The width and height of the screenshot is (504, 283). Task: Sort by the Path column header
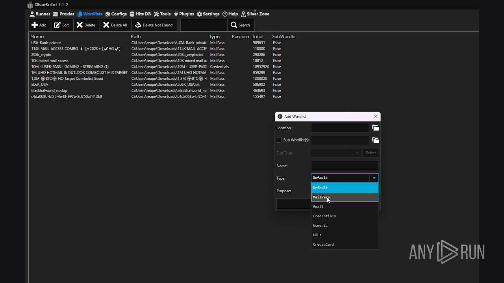[135, 37]
